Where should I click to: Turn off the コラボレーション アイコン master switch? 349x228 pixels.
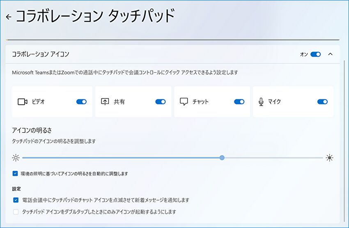315,54
